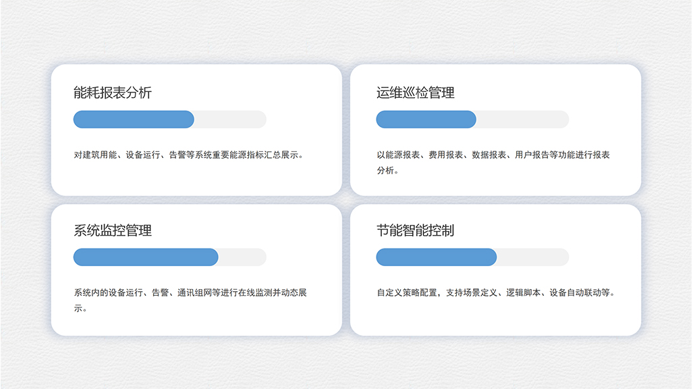Click the progress bar under 能耗报表分析
Image resolution: width=693 pixels, height=389 pixels.
pos(170,120)
